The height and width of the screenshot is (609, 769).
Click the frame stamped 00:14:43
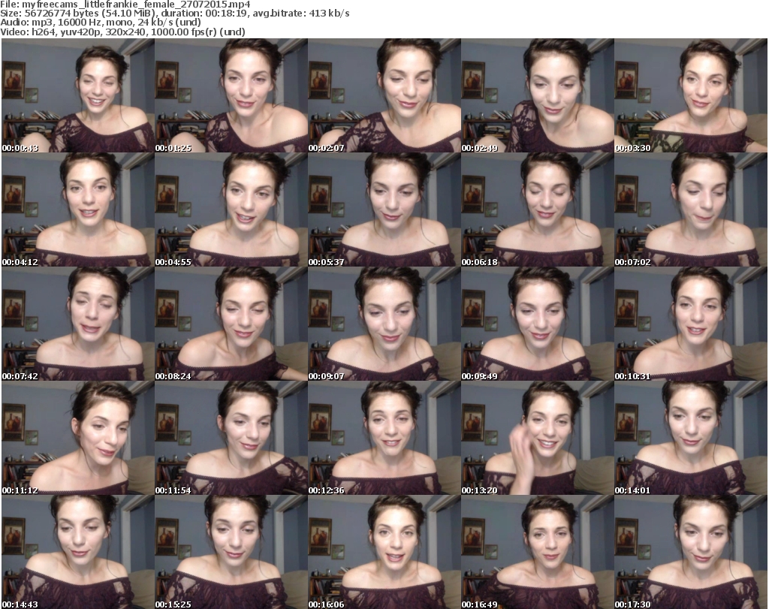(78, 552)
